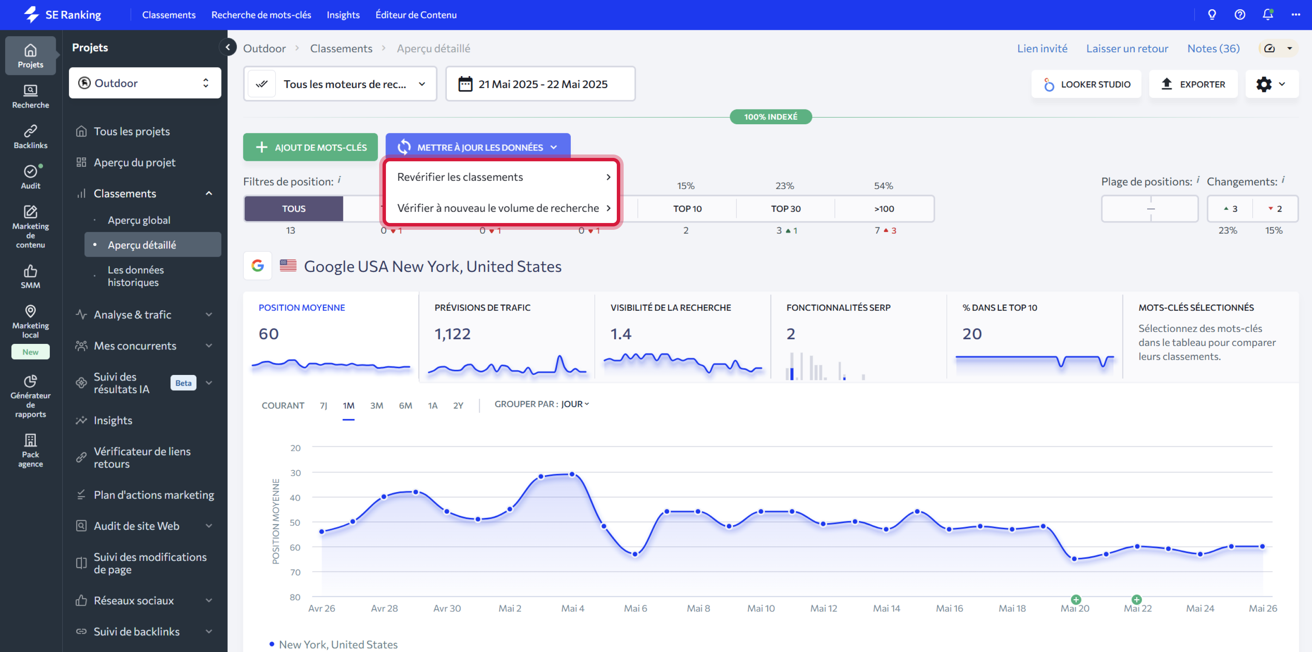Open the lightbulb tips icon
1312x652 pixels.
pyautogui.click(x=1211, y=15)
